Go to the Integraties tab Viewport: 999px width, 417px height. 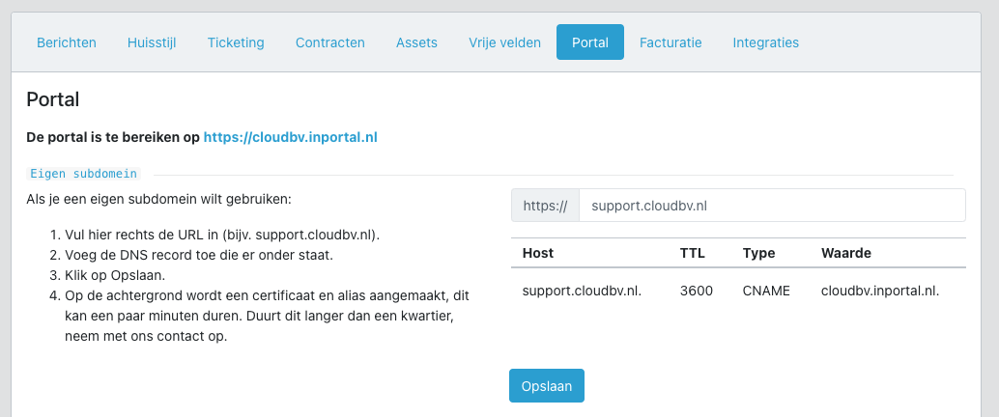pos(765,42)
